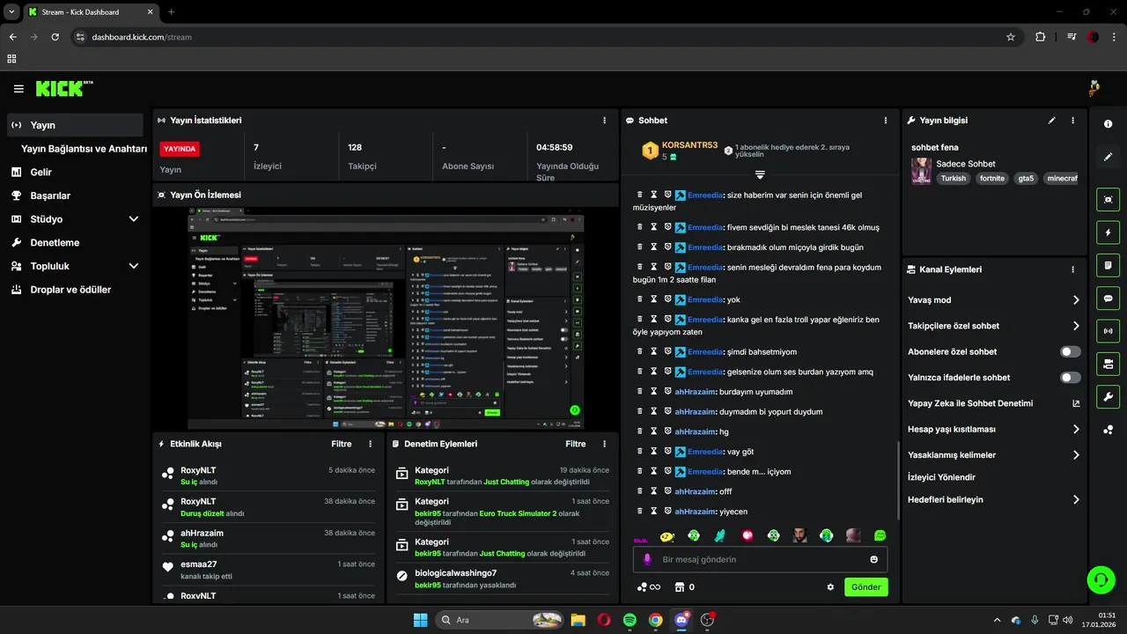Insert the yellow lemon emote
The image size is (1127, 634).
click(x=667, y=535)
